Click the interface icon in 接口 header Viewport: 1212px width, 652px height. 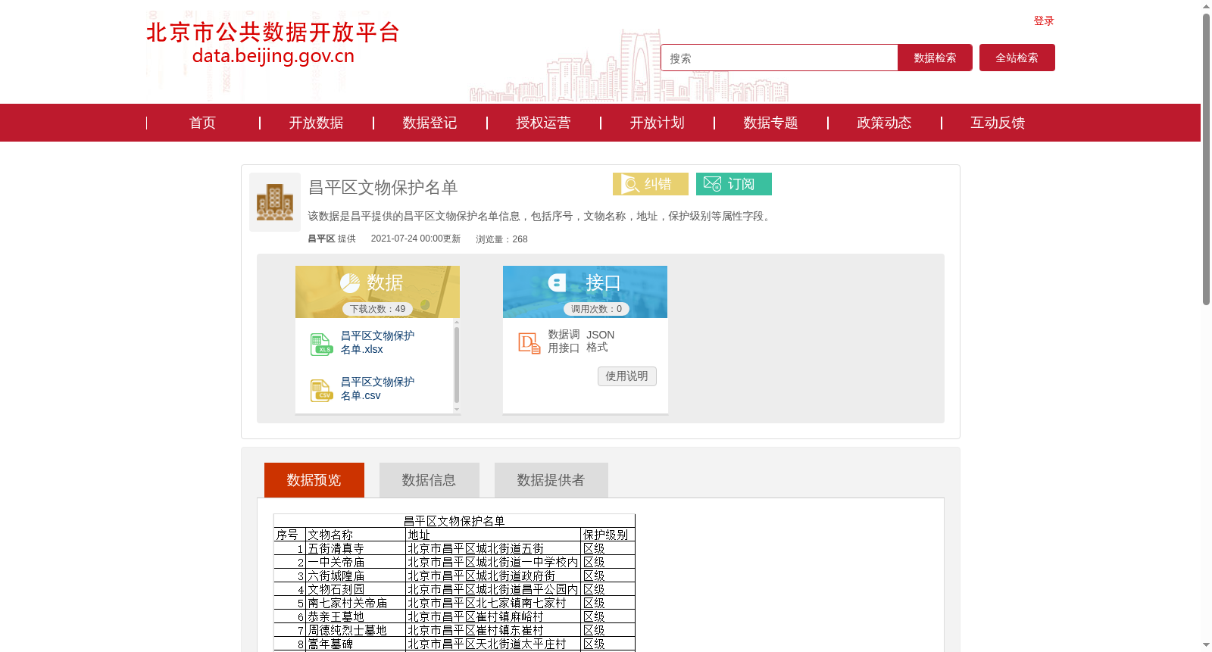pyautogui.click(x=557, y=282)
